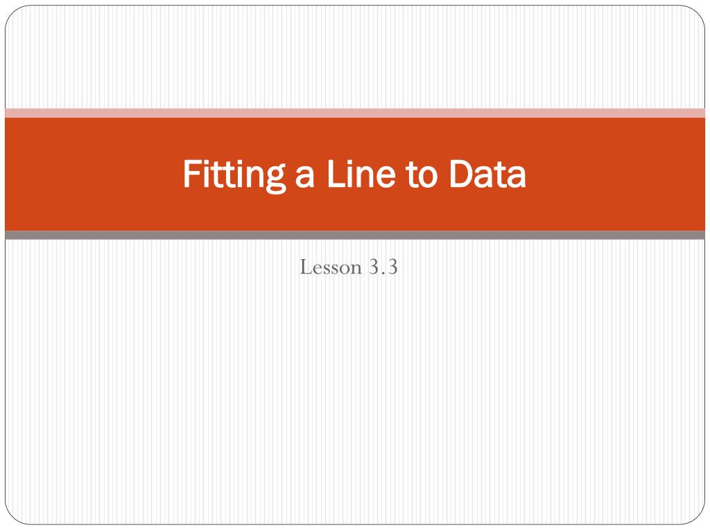Click the word 'Fitting' in the title

234,175
